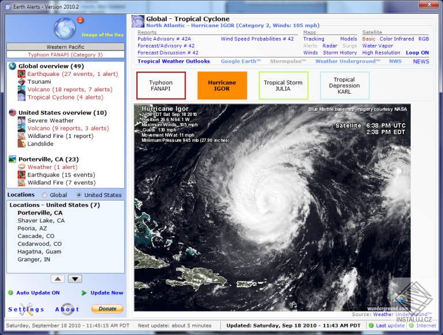
Task: Click Update Now
Action: pos(107,292)
